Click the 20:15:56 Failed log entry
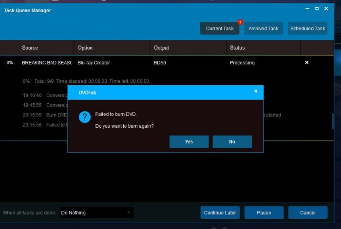Screen dimensions: 341x229 [x=45, y=125]
